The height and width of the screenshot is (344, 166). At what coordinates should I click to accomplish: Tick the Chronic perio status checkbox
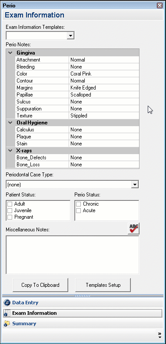point(78,204)
